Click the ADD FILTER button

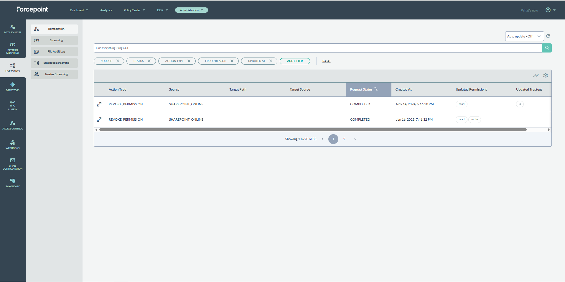coord(295,61)
